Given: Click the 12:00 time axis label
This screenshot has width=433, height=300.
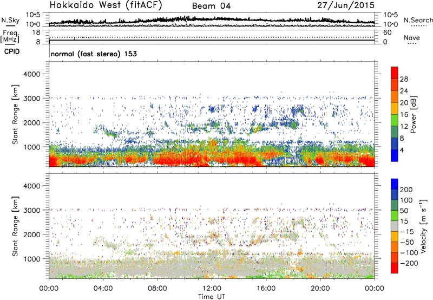Looking at the screenshot, I should [212, 289].
